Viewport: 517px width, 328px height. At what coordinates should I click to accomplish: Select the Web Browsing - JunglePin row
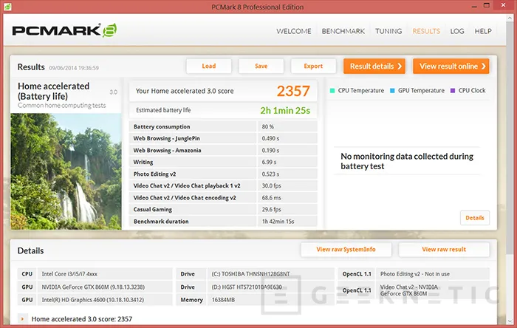pyautogui.click(x=223, y=138)
